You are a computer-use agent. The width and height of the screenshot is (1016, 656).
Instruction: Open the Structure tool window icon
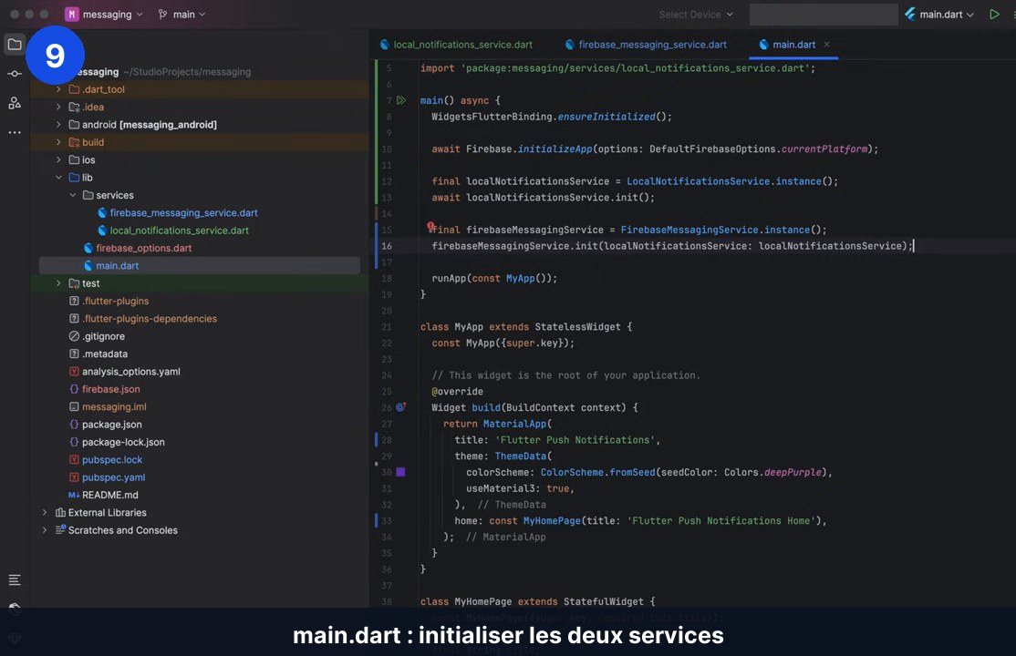(15, 103)
